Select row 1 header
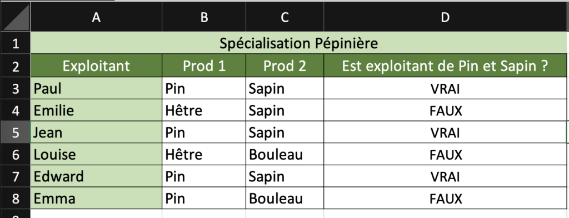The image size is (569, 218). 15,43
